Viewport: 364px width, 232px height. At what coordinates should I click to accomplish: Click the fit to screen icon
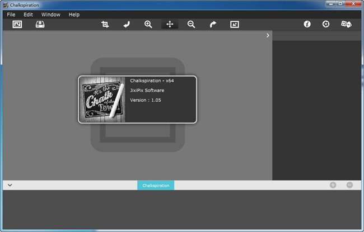tap(235, 25)
